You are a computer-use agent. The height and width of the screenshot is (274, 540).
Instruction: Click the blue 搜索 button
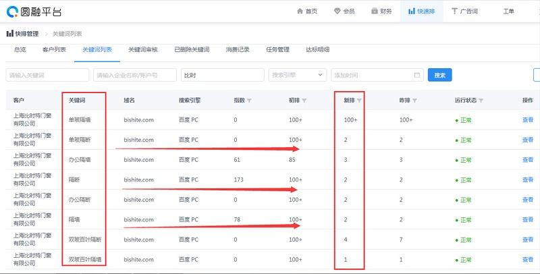(x=439, y=75)
